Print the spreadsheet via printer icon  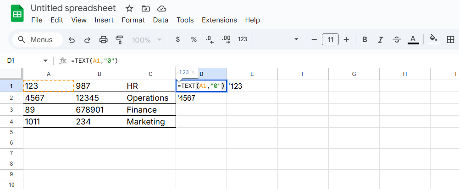click(x=104, y=40)
